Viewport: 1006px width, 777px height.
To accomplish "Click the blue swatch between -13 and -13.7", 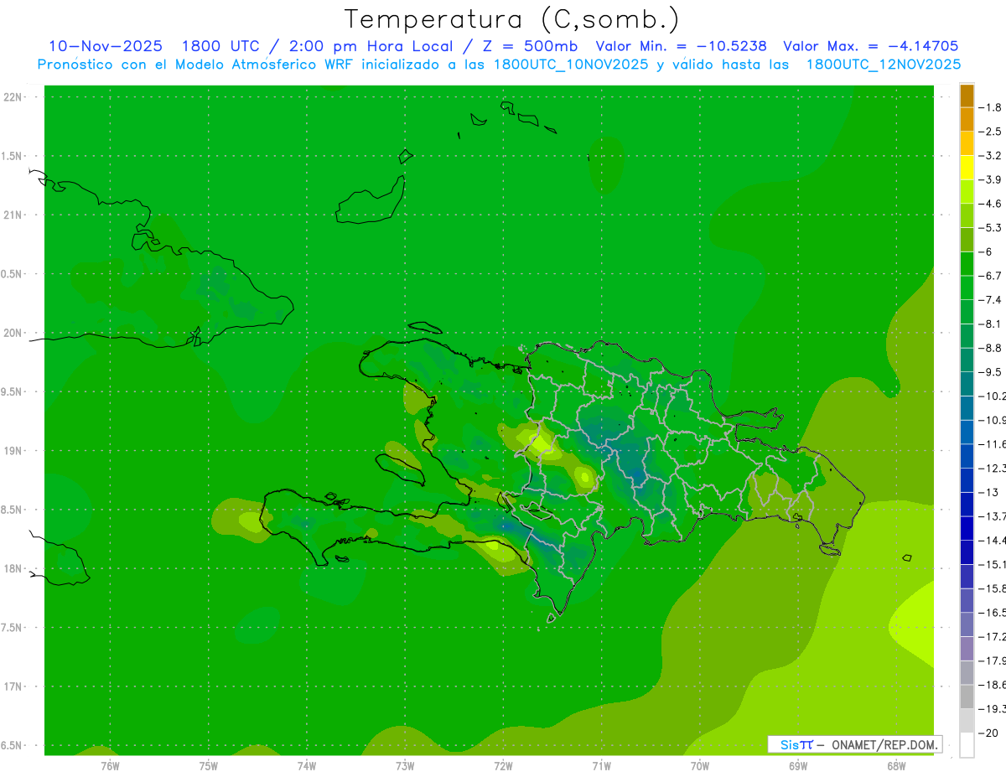I will tap(967, 504).
